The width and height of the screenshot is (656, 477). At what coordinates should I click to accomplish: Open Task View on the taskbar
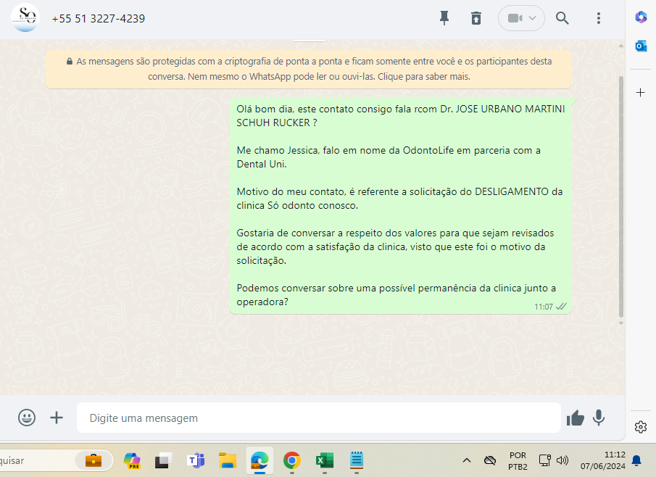164,460
